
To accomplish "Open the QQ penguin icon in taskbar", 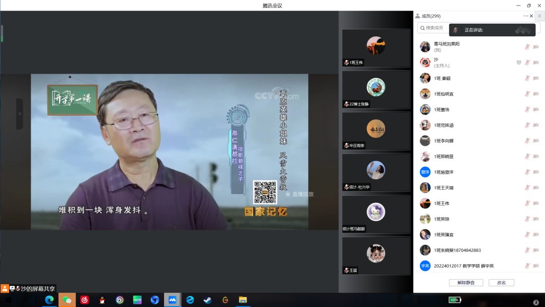I will [x=102, y=300].
